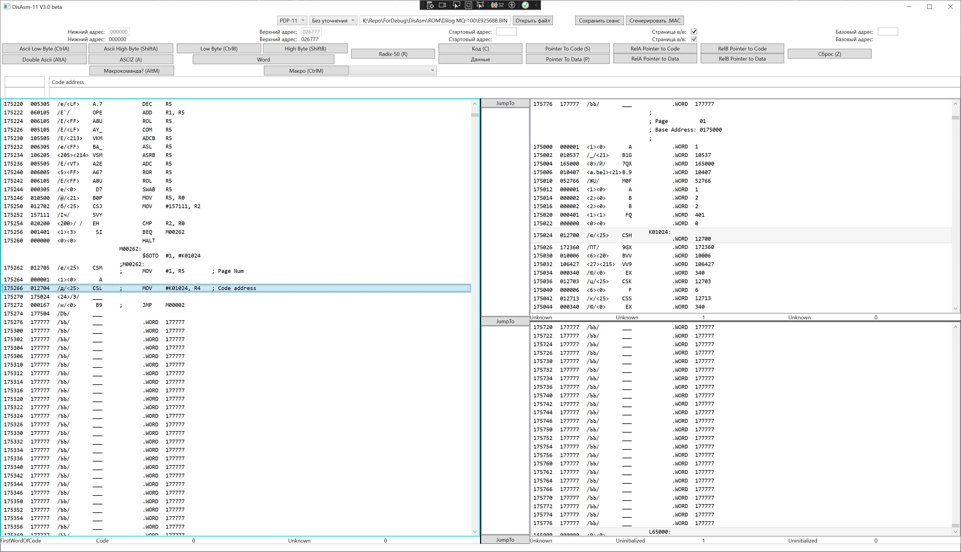Click the left listing vertical scrollbar thumb
The height and width of the screenshot is (552, 961).
[475, 114]
